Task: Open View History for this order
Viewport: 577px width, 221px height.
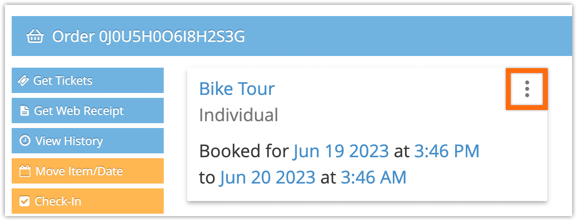Action: [x=88, y=141]
